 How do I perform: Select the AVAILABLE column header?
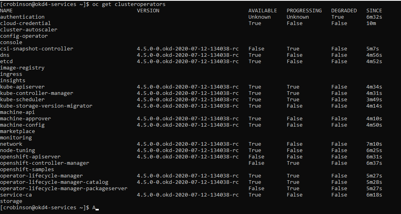263,11
